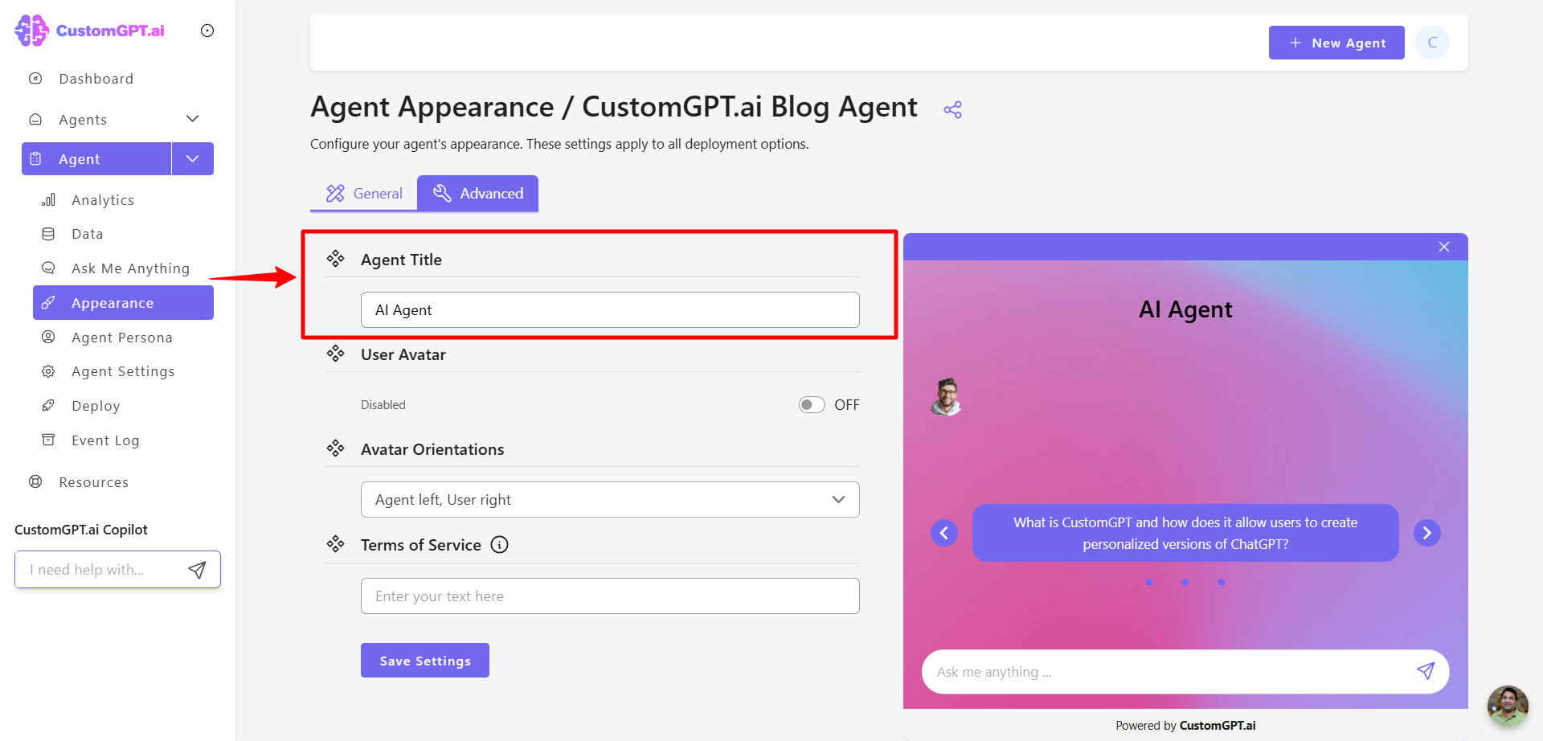Select the second carousel dot
The width and height of the screenshot is (1543, 741).
click(x=1185, y=583)
